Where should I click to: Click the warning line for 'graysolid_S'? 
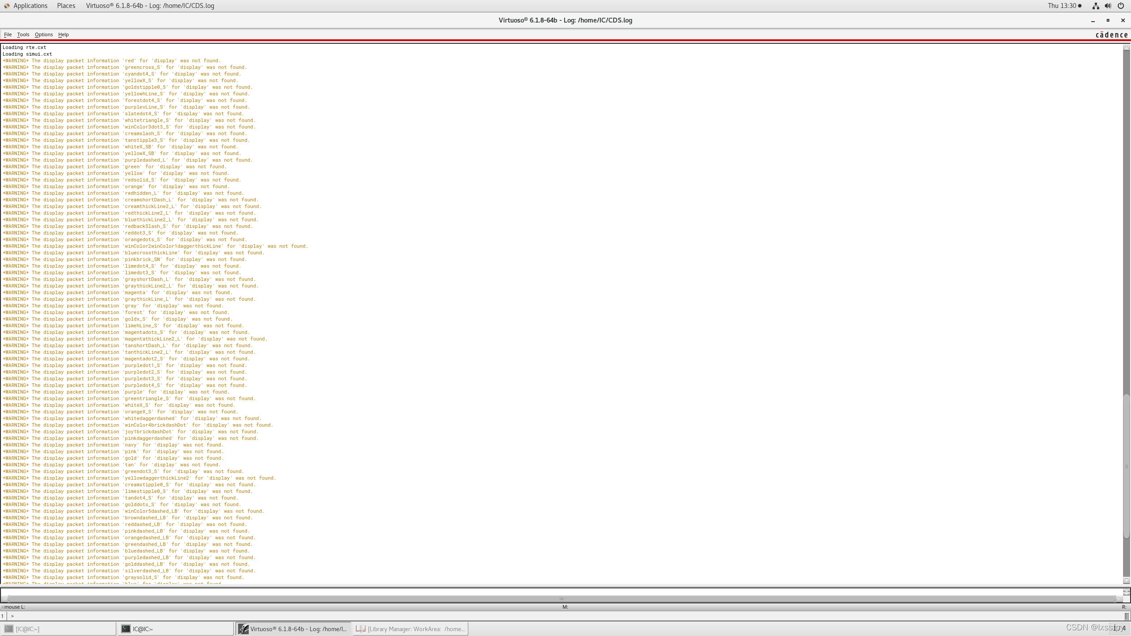pyautogui.click(x=123, y=577)
